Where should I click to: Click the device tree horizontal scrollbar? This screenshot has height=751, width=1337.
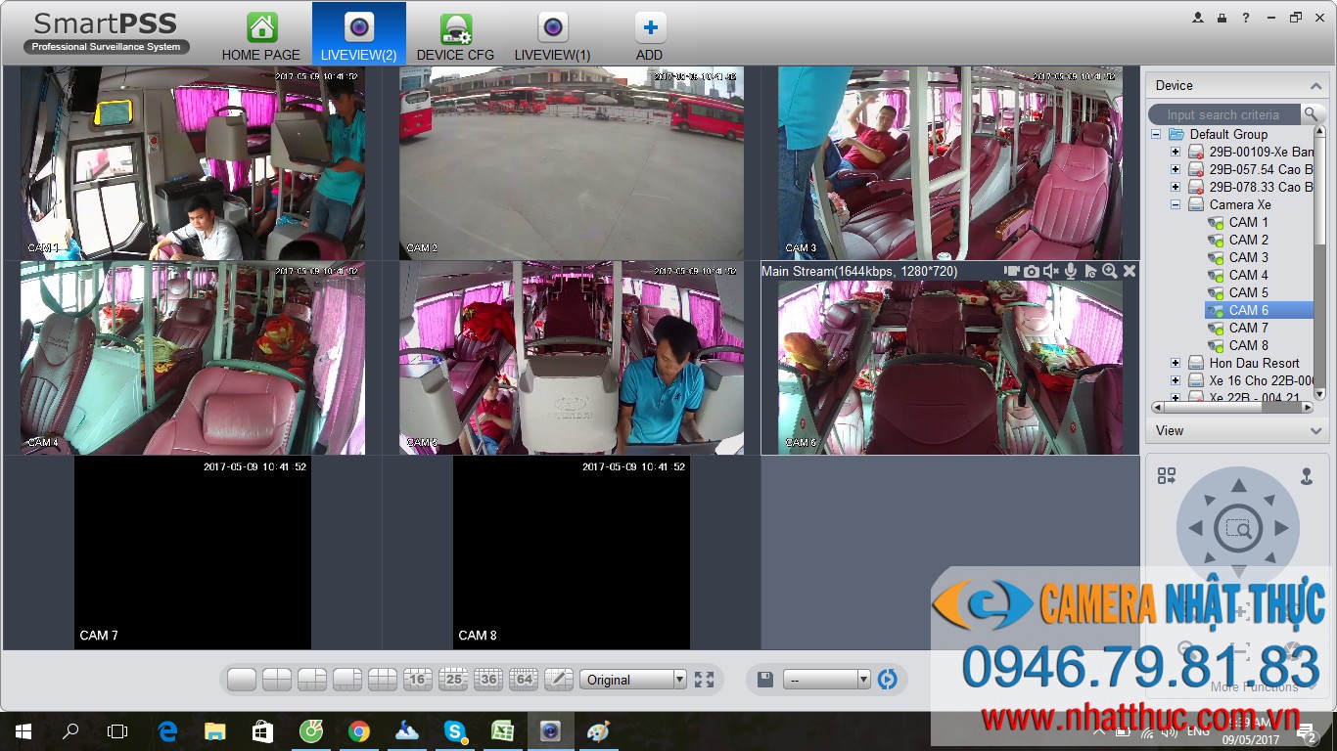(x=1230, y=407)
